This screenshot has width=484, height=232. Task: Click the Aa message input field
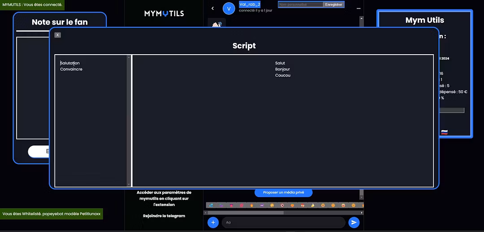[x=283, y=223]
